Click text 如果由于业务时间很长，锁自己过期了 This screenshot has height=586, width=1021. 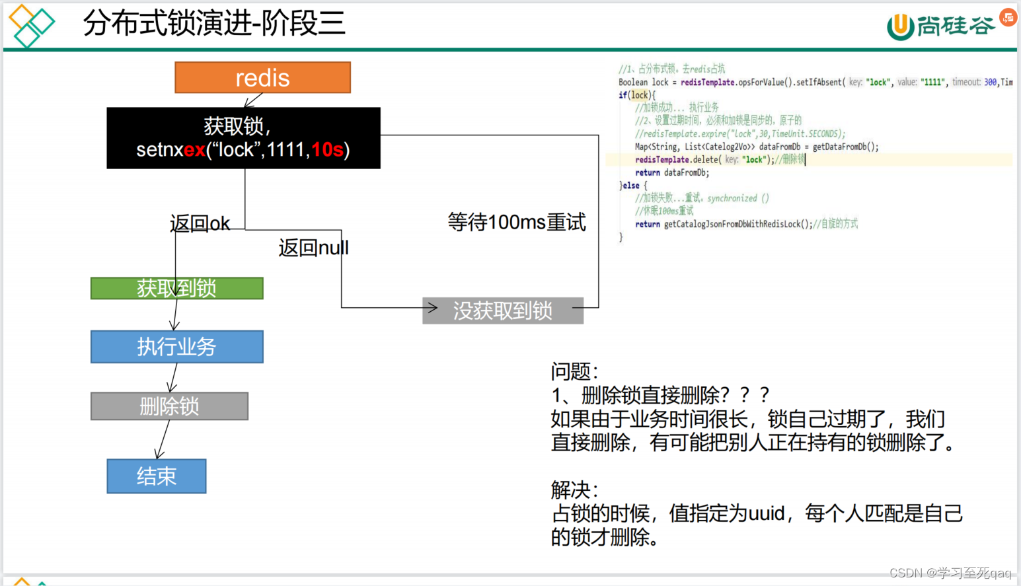(x=718, y=419)
